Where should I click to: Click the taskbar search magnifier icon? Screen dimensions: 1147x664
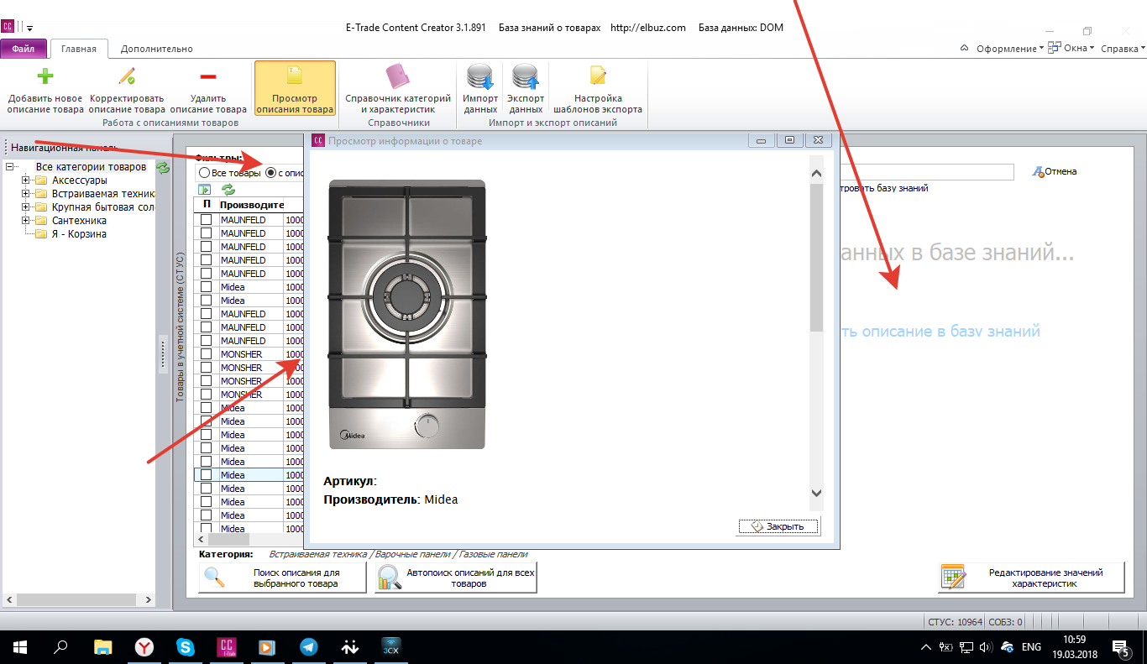60,647
